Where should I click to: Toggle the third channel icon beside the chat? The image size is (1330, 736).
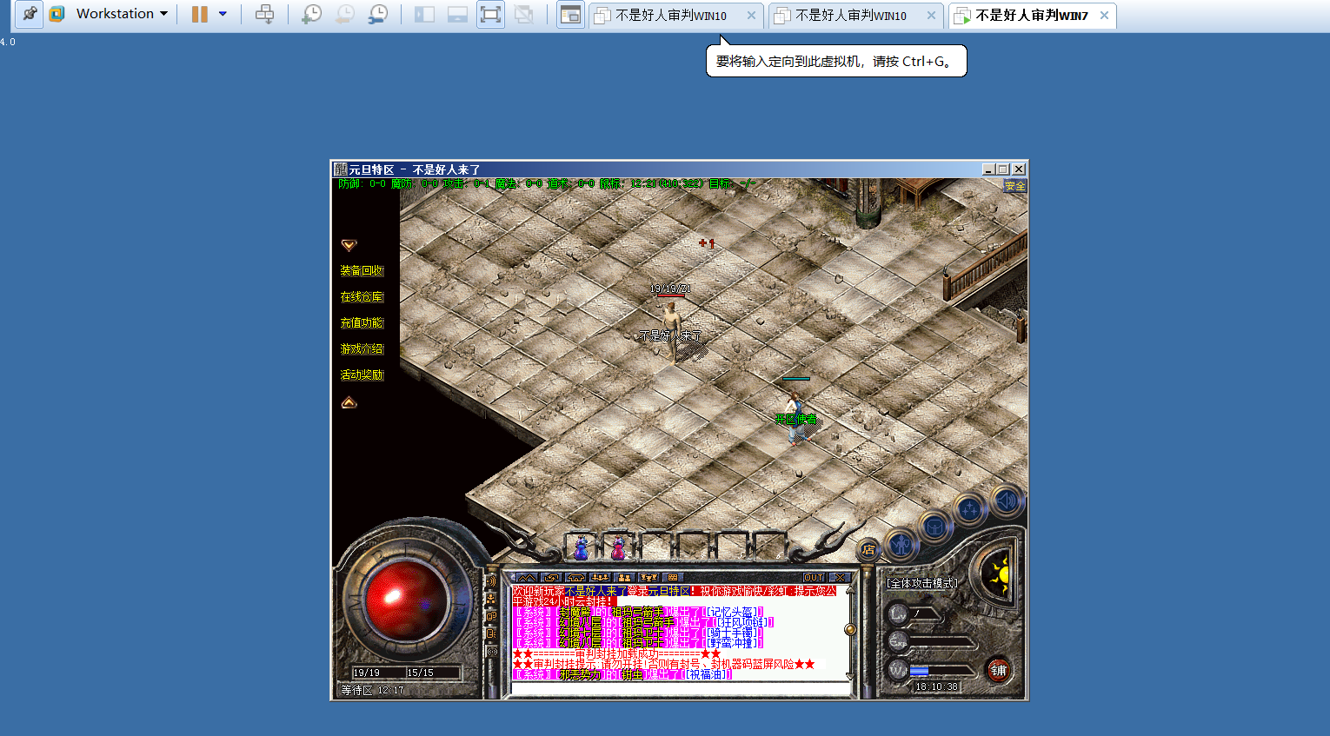[x=491, y=615]
